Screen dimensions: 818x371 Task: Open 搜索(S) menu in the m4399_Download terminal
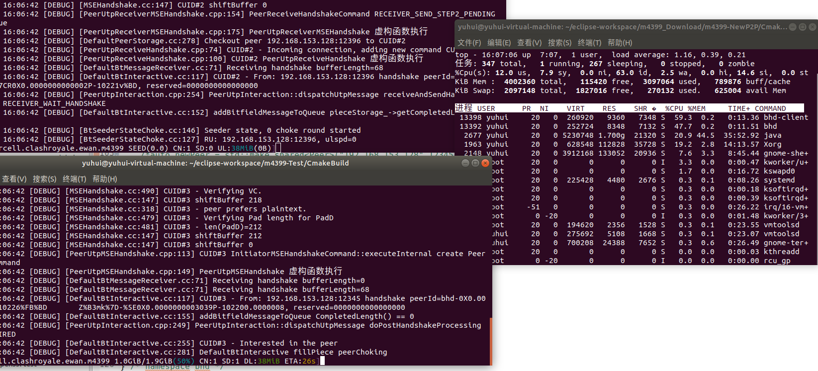559,43
